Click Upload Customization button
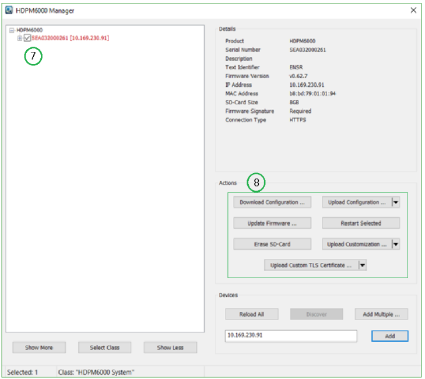This screenshot has height=379, width=425. coord(357,244)
